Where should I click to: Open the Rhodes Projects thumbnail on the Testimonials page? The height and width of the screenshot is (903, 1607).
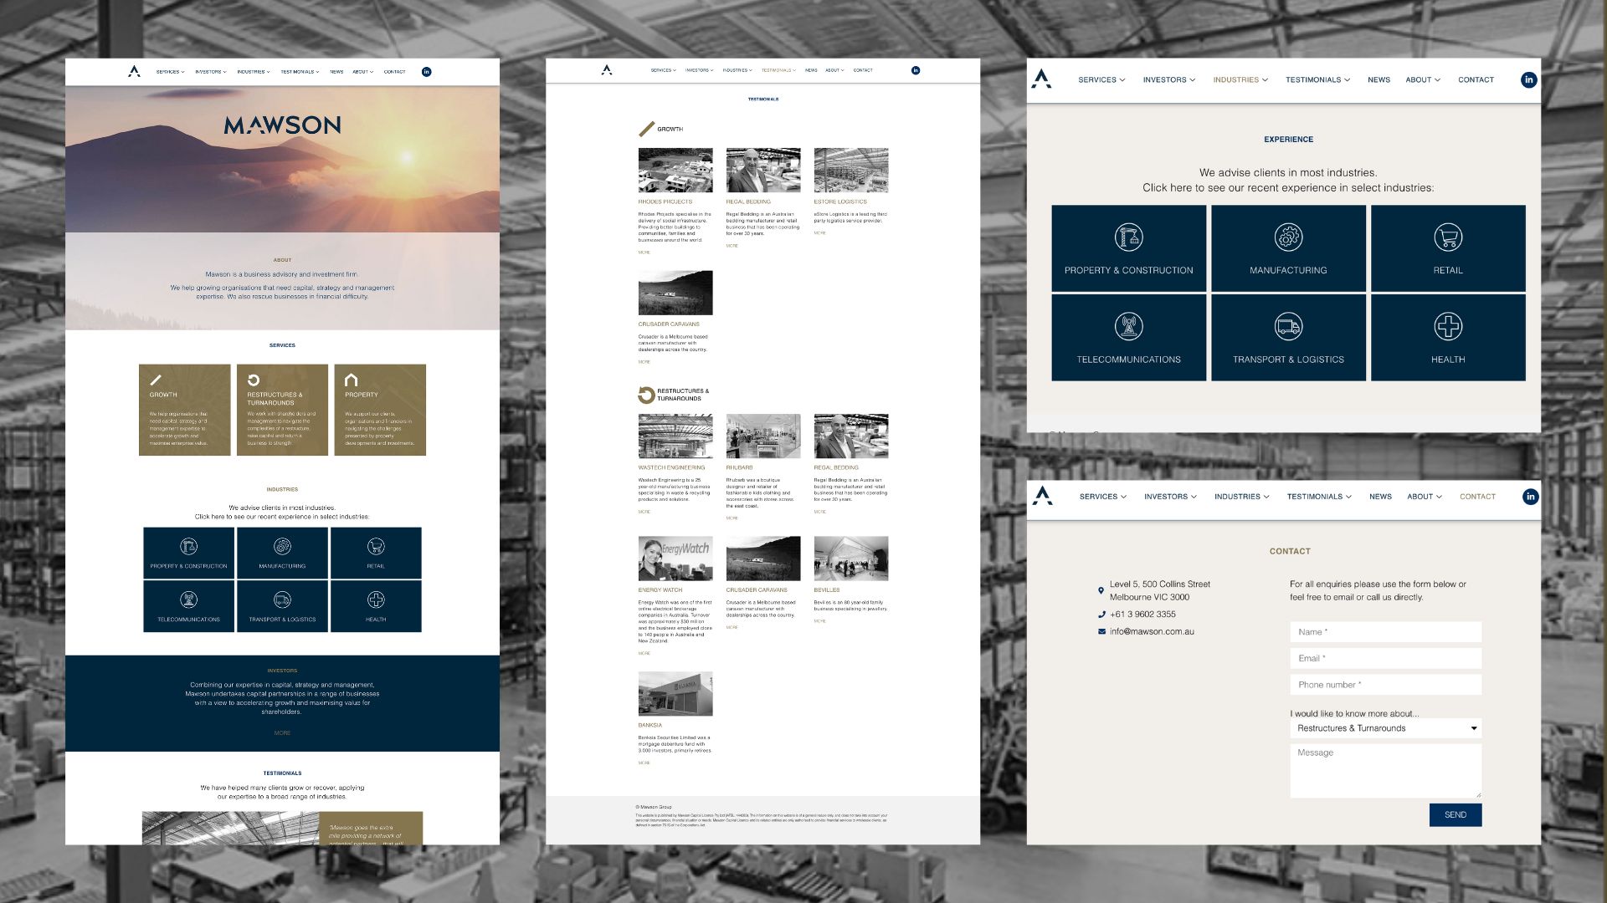click(x=675, y=171)
